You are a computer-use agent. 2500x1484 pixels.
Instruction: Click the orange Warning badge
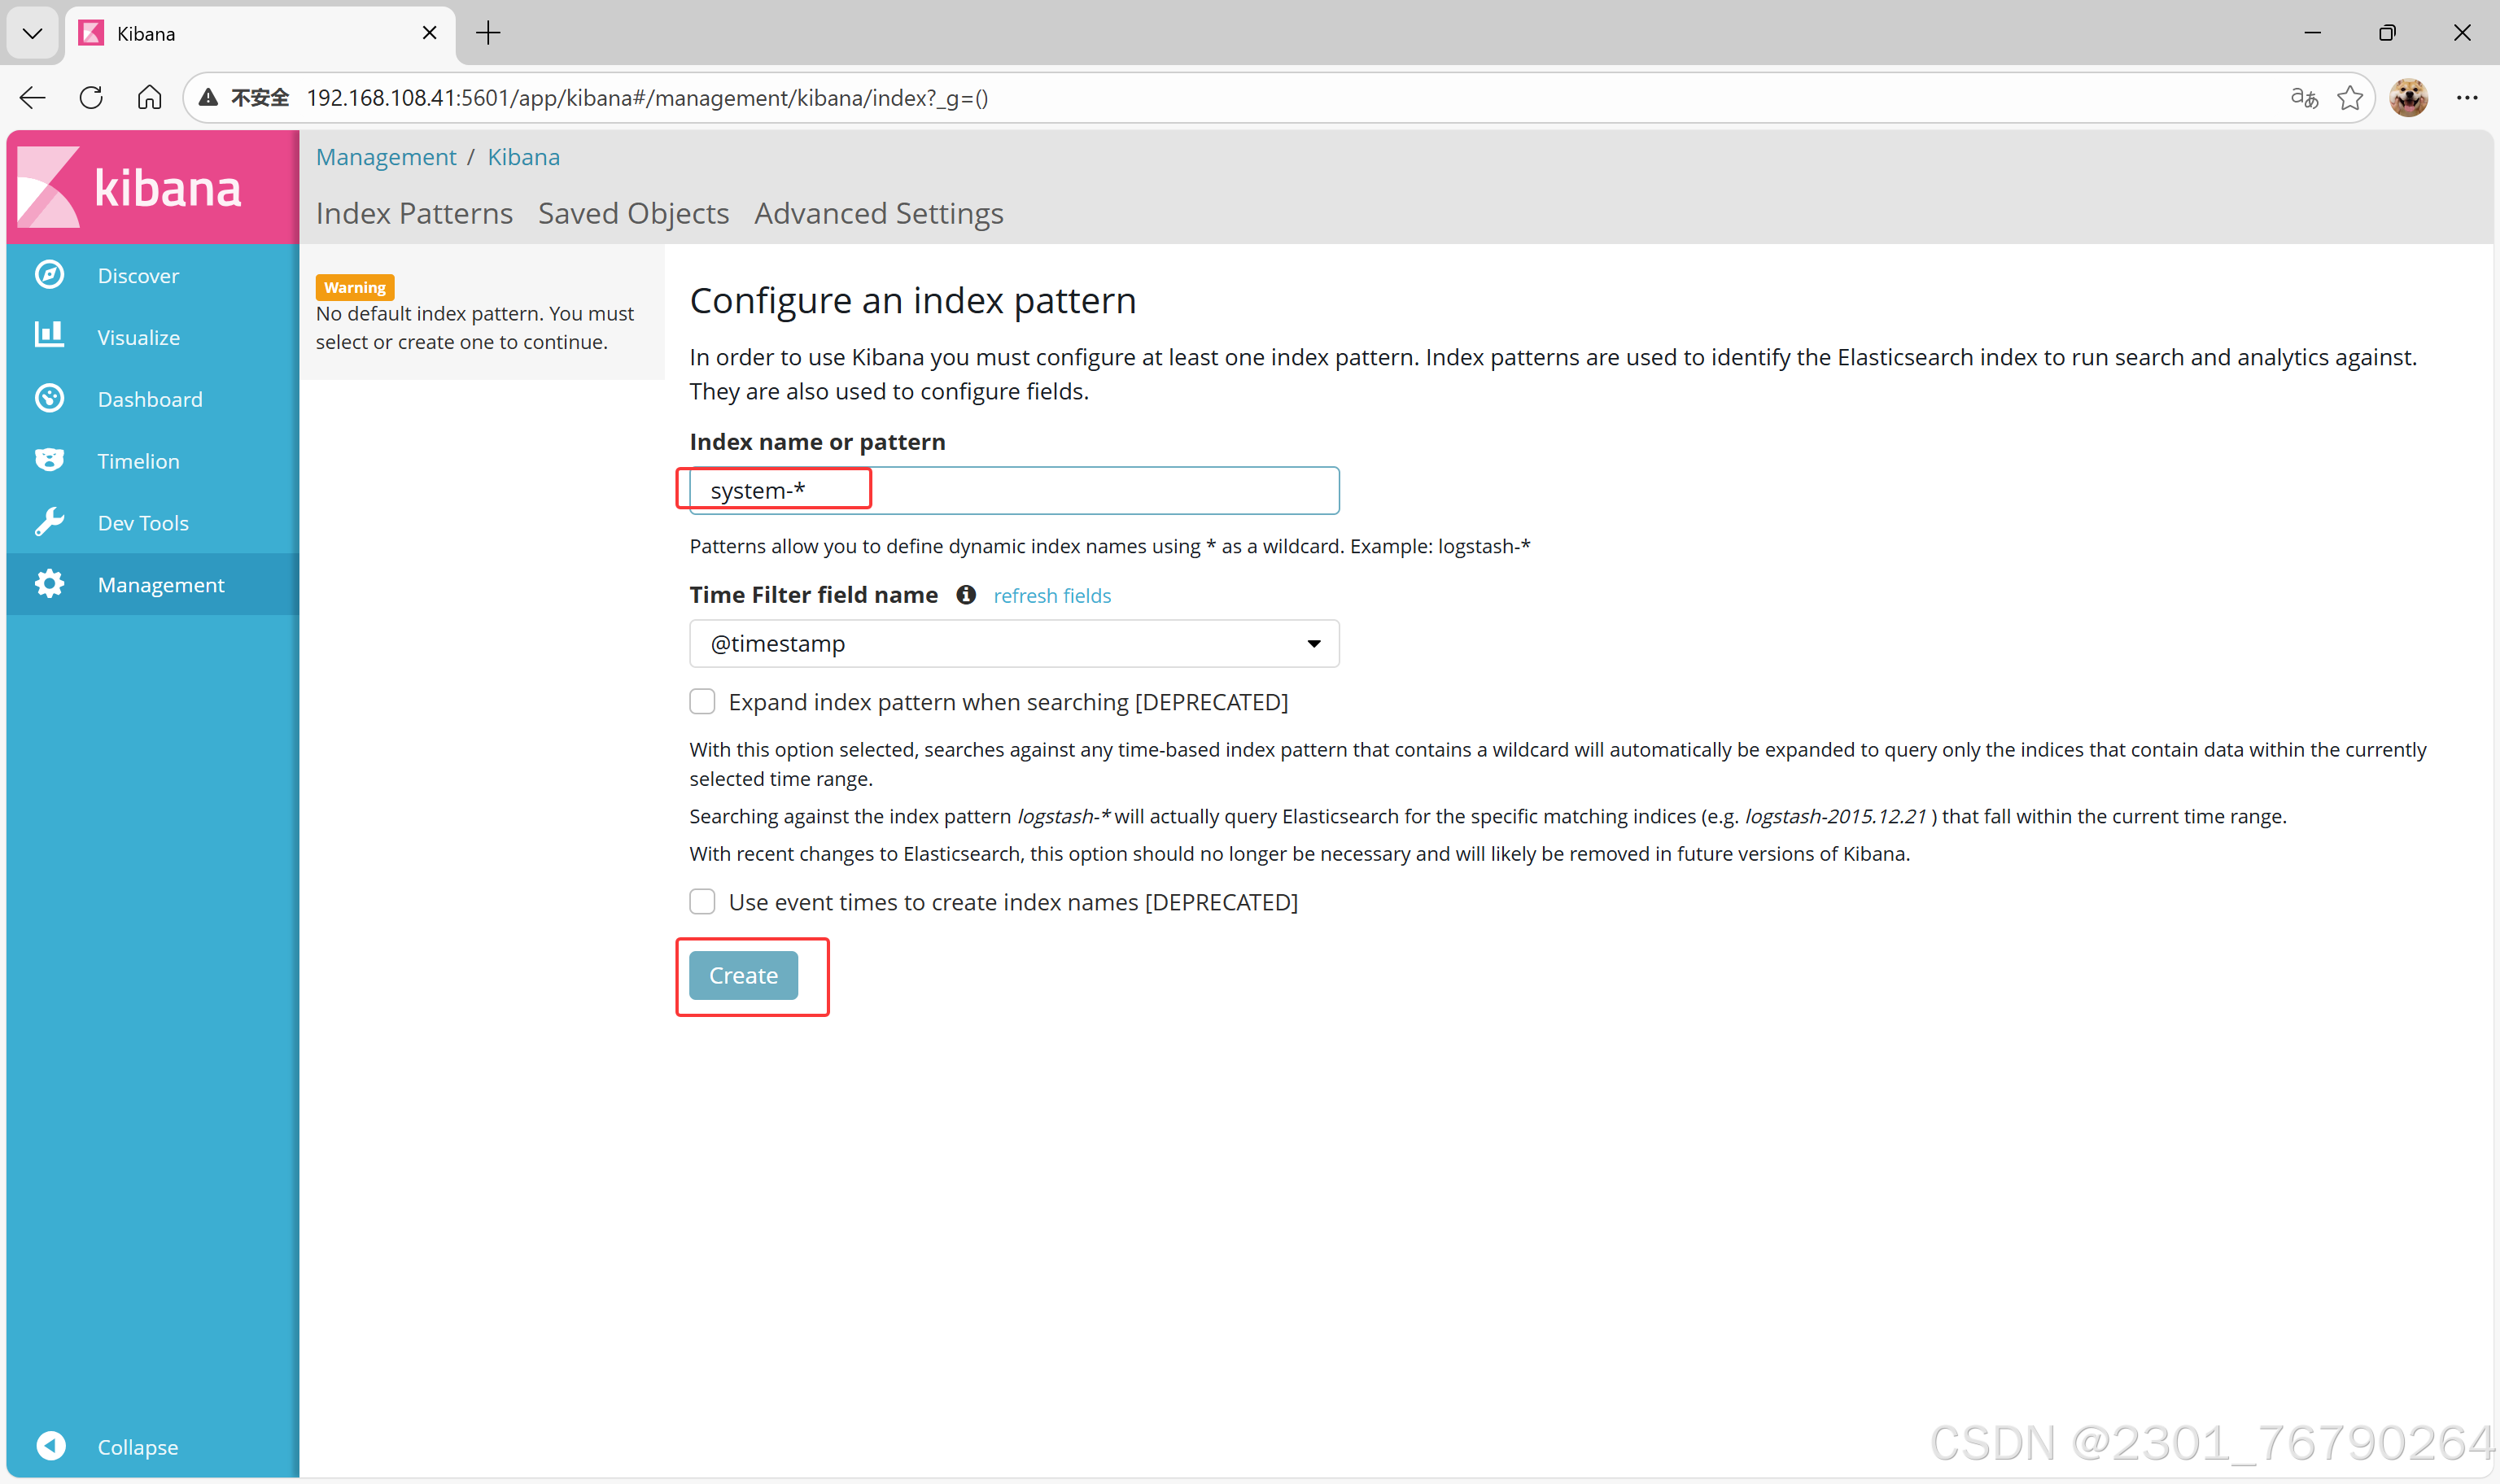[x=355, y=287]
